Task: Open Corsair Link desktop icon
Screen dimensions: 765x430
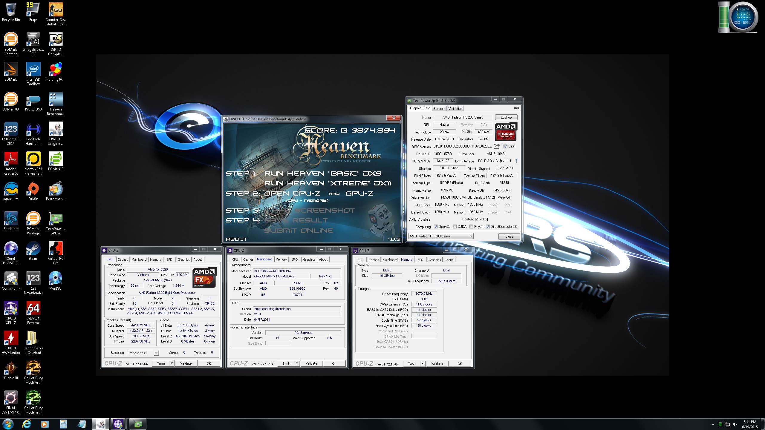Action: pyautogui.click(x=11, y=281)
